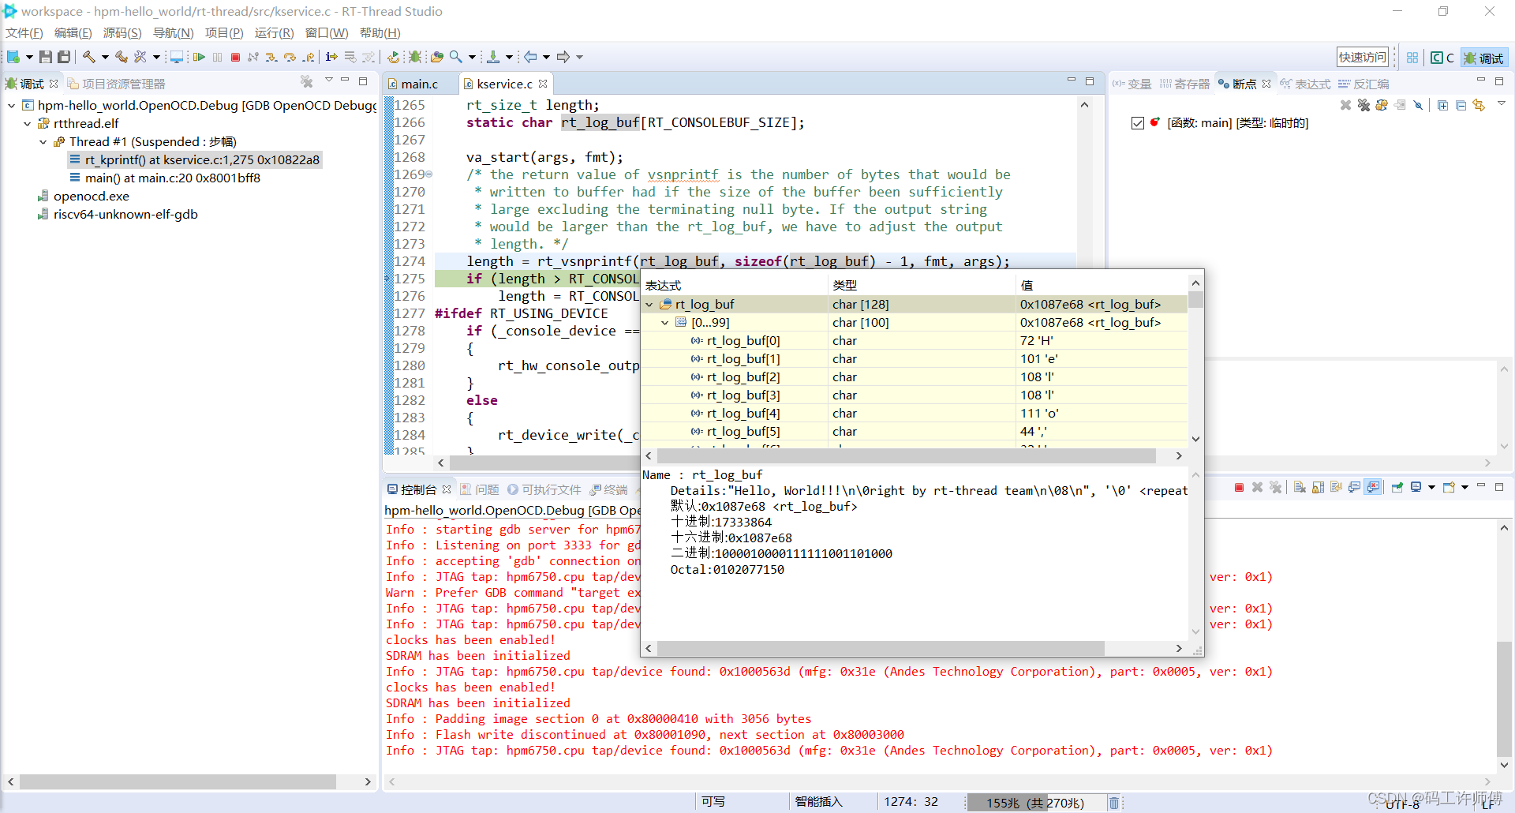Remove all breakpoints in the 断点 panel
This screenshot has height=813, width=1515.
tap(1363, 104)
